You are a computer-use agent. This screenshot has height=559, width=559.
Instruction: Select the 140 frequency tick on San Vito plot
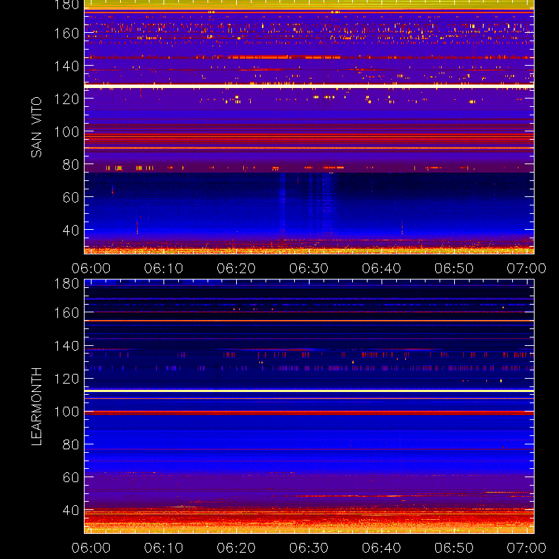click(66, 66)
